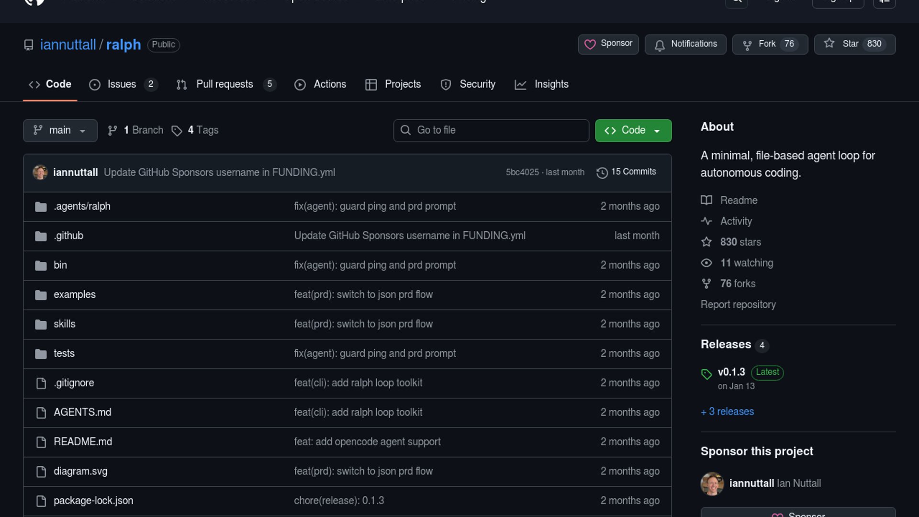
Task: Click the branch icon beside 1 Branch
Action: 112,131
